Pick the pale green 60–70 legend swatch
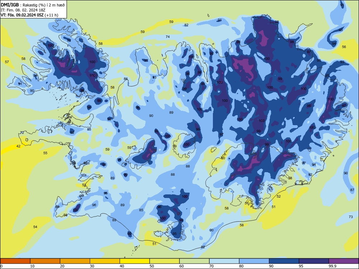This screenshot has width=359, height=269. pos(194,261)
